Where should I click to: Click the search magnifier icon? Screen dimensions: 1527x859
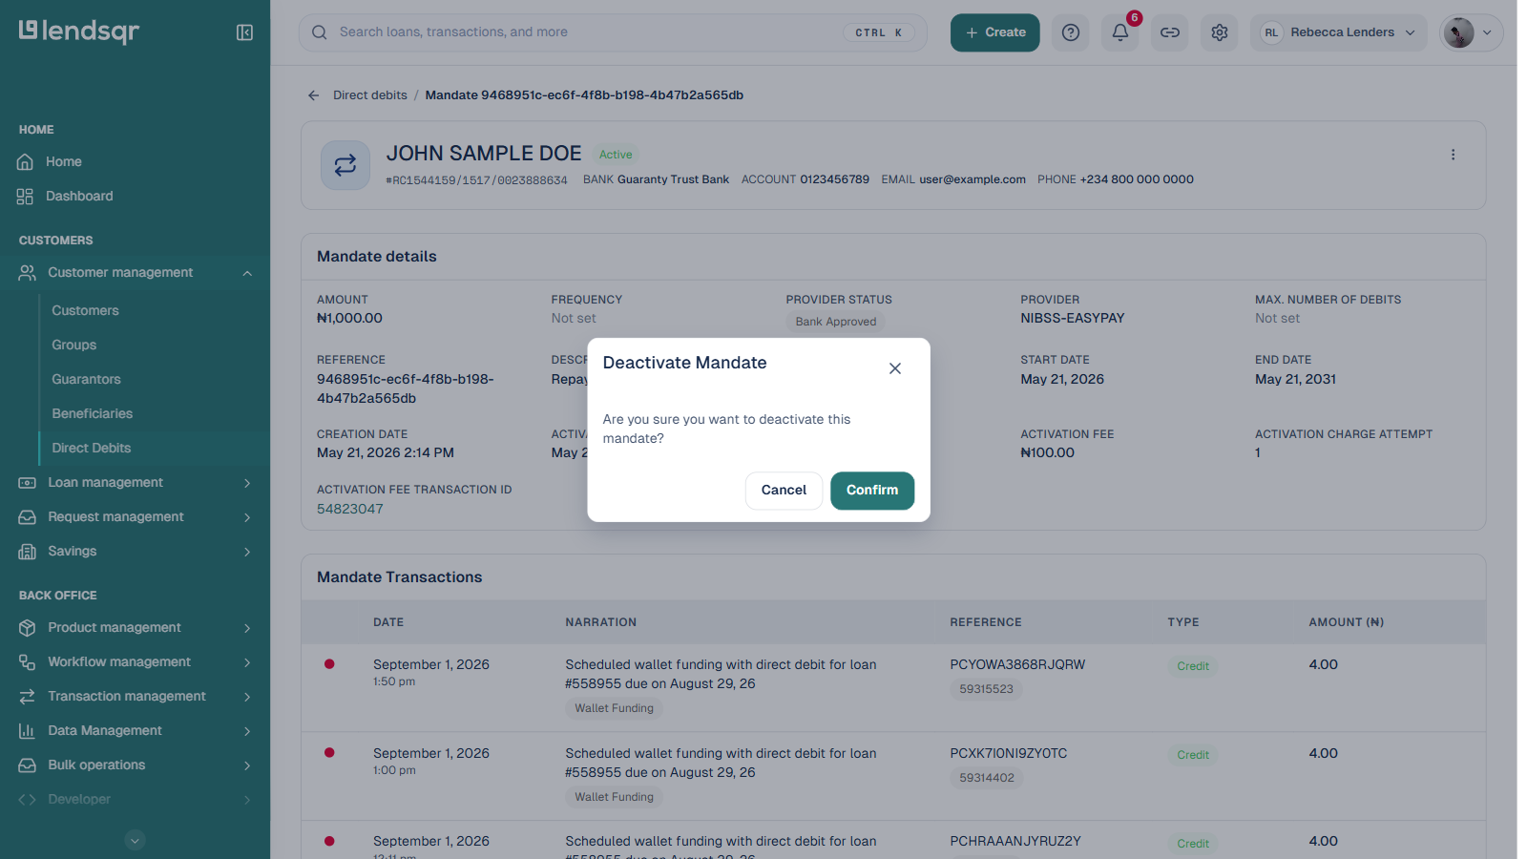[320, 32]
